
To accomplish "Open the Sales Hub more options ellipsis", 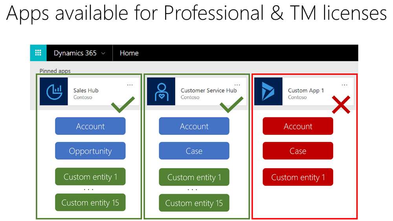I will (x=130, y=85).
